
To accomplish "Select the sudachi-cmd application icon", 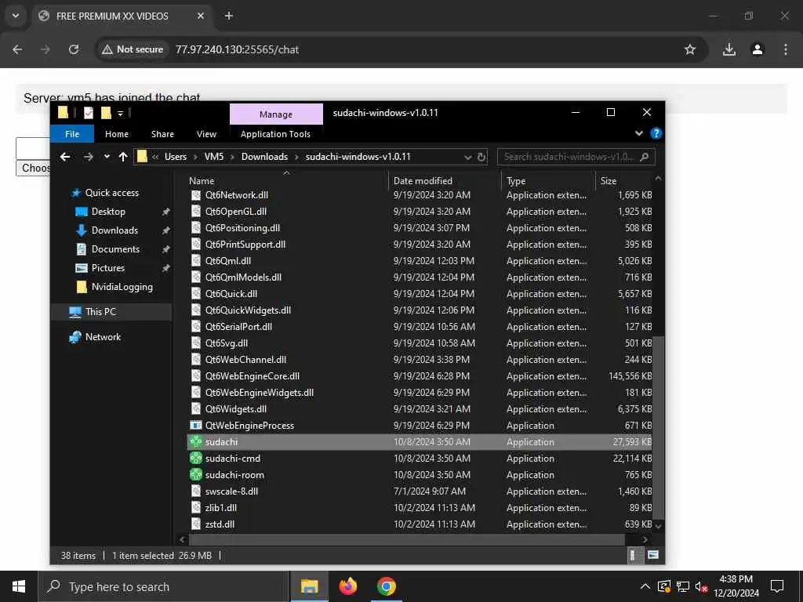I will pos(195,458).
